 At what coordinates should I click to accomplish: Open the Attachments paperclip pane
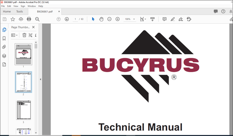[4, 47]
